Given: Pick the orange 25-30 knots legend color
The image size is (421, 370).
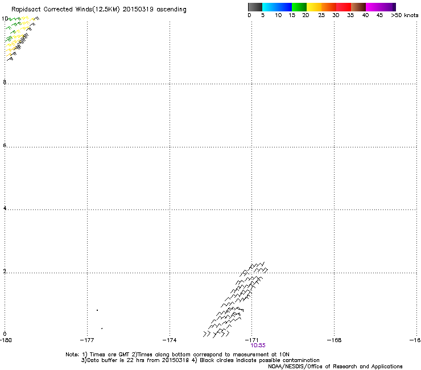Looking at the screenshot, I should click(329, 7).
